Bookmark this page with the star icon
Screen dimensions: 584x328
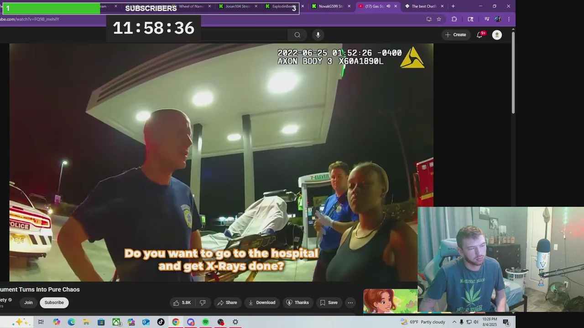pos(439,19)
